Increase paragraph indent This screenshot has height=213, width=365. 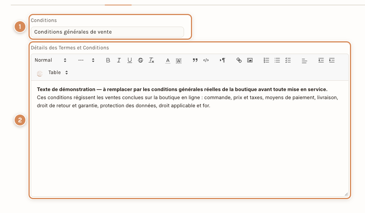click(332, 60)
